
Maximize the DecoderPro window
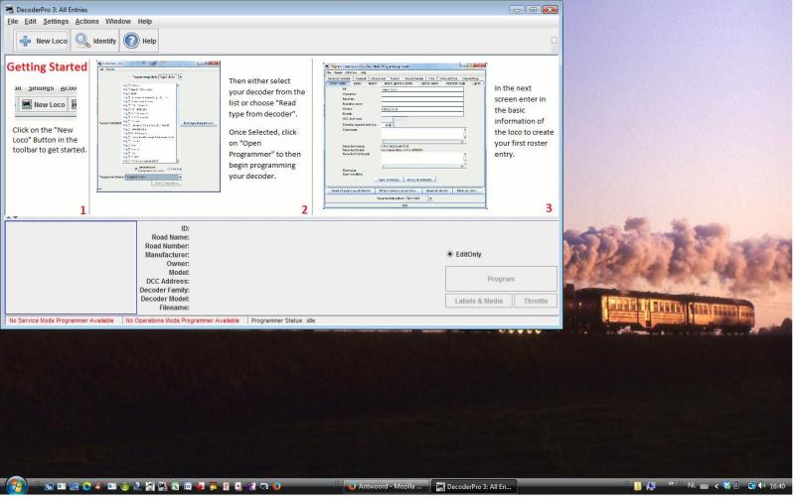tap(534, 9)
